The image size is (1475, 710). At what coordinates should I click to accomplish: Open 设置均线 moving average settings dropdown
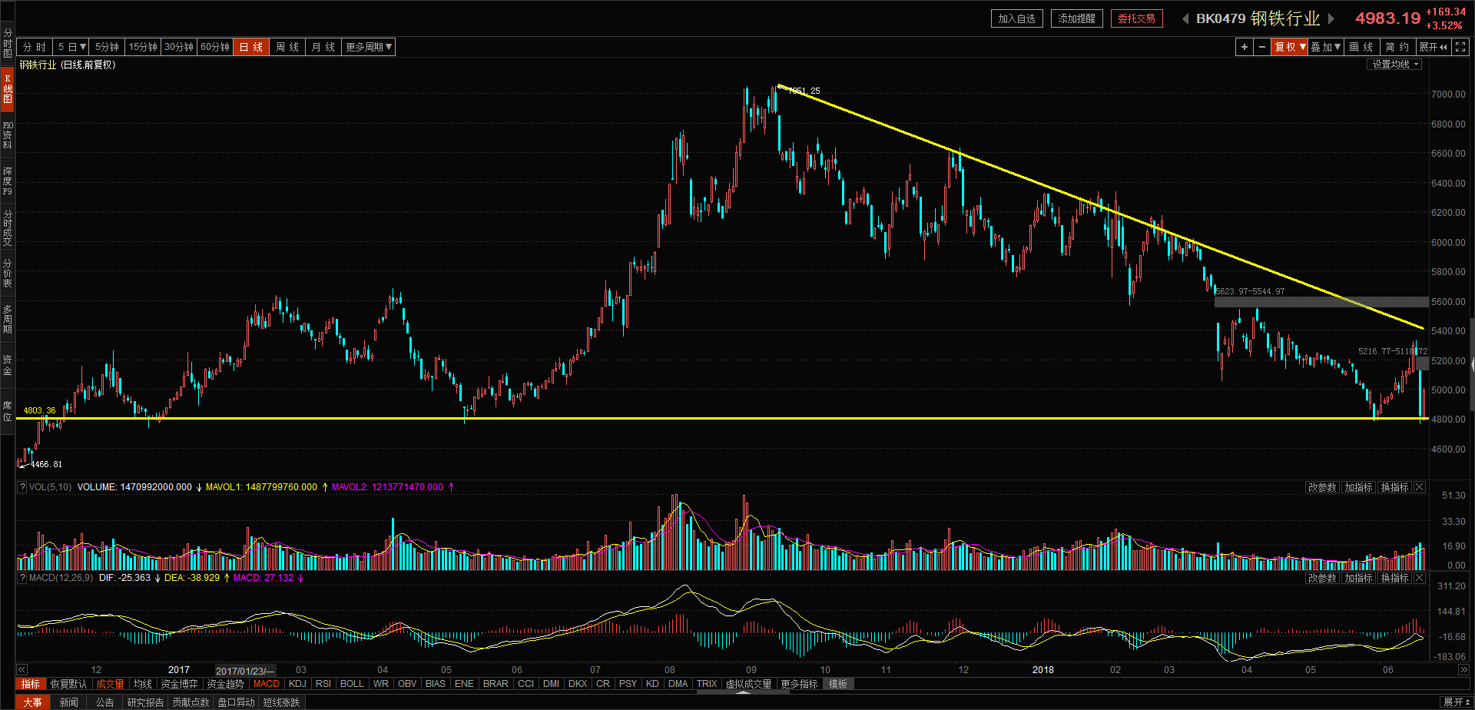(1395, 65)
